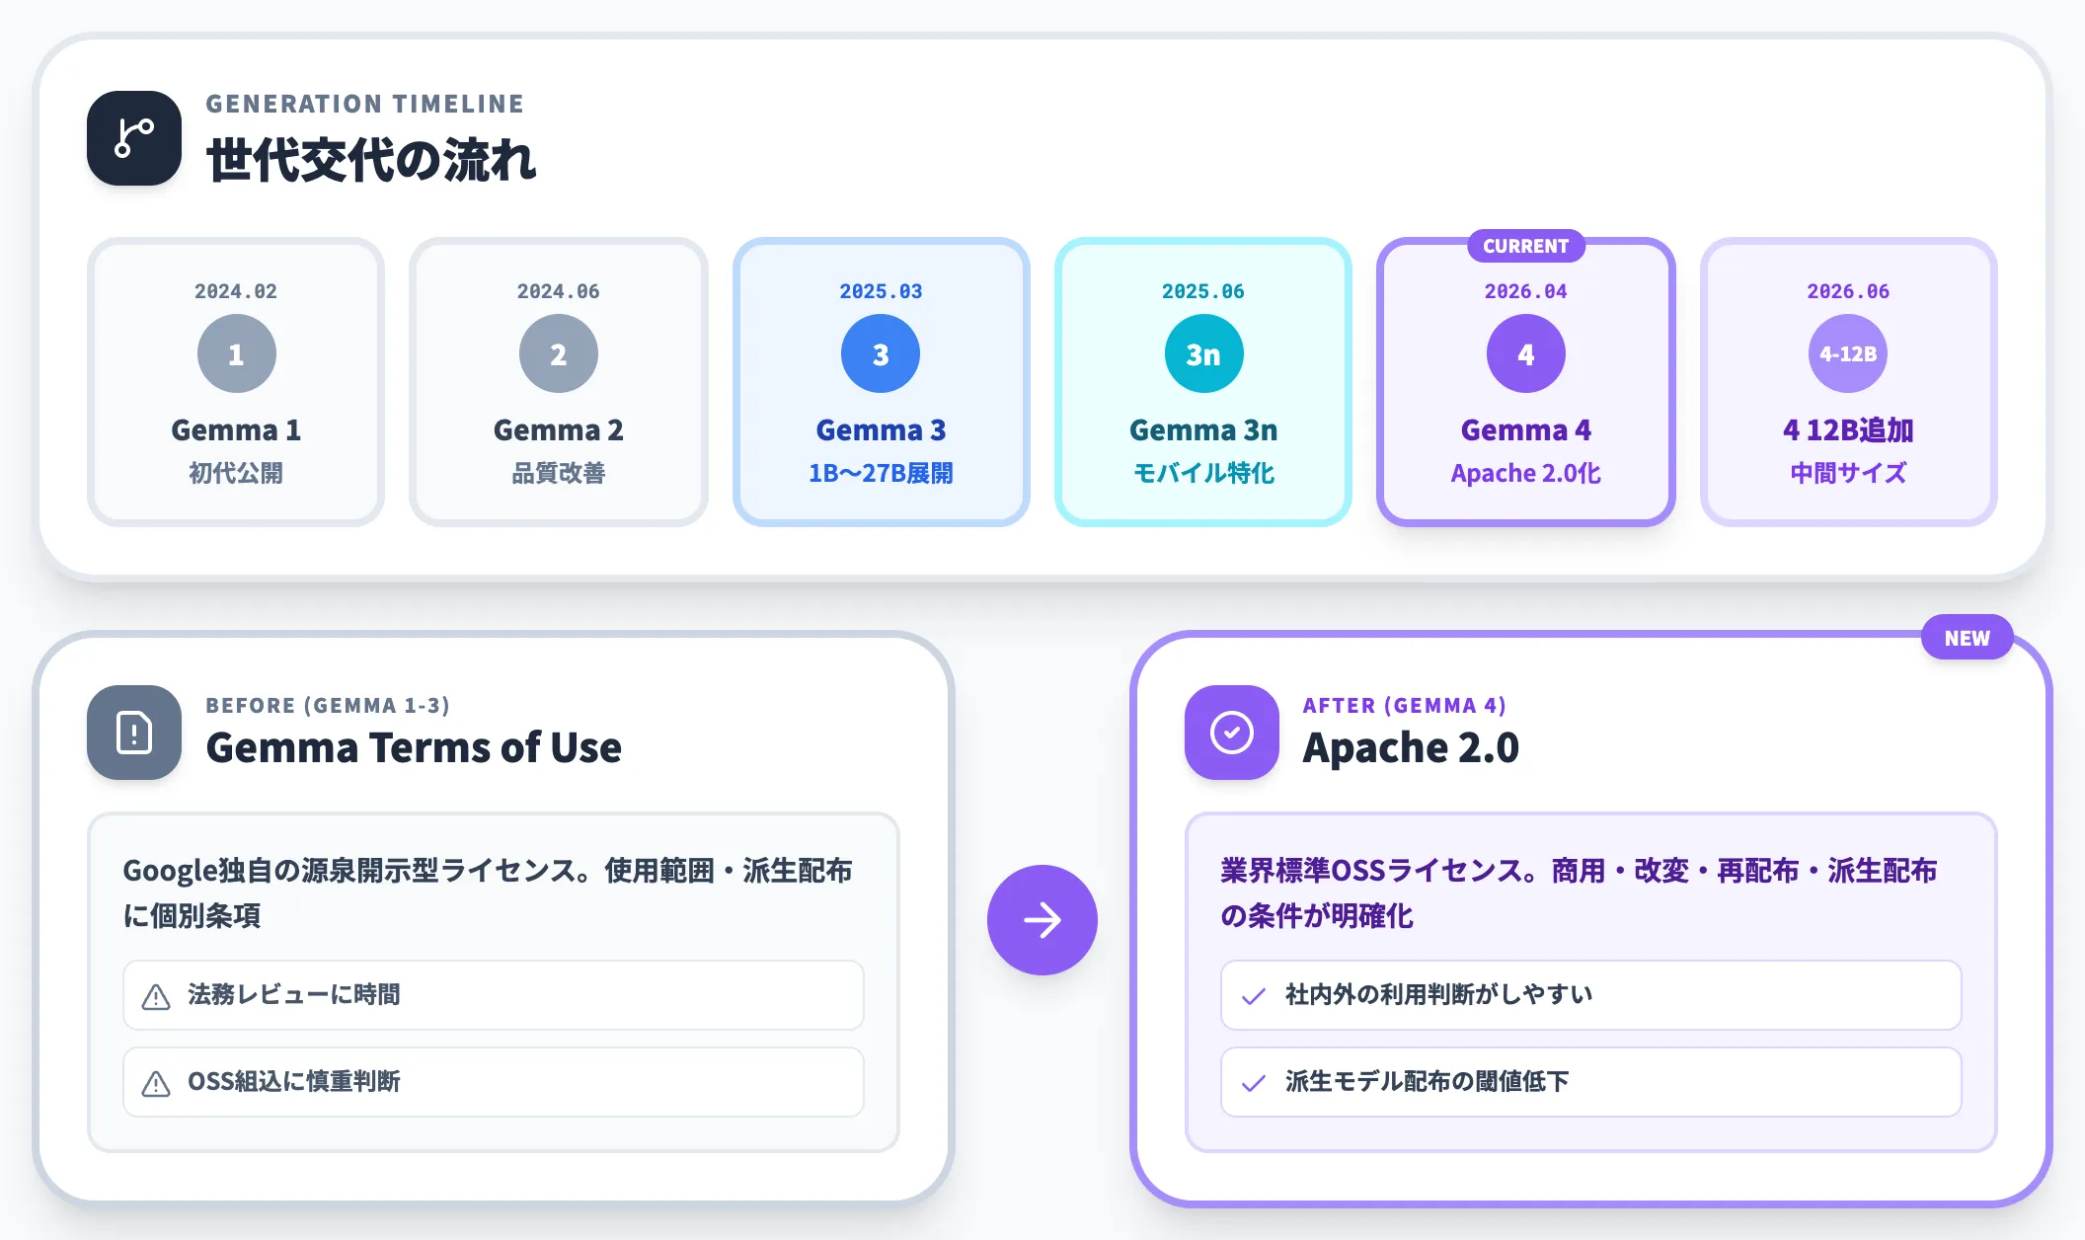Viewport: 2085px width, 1240px height.
Task: Click warning triangle next to 法務レビューに時間
Action: pyautogui.click(x=156, y=997)
